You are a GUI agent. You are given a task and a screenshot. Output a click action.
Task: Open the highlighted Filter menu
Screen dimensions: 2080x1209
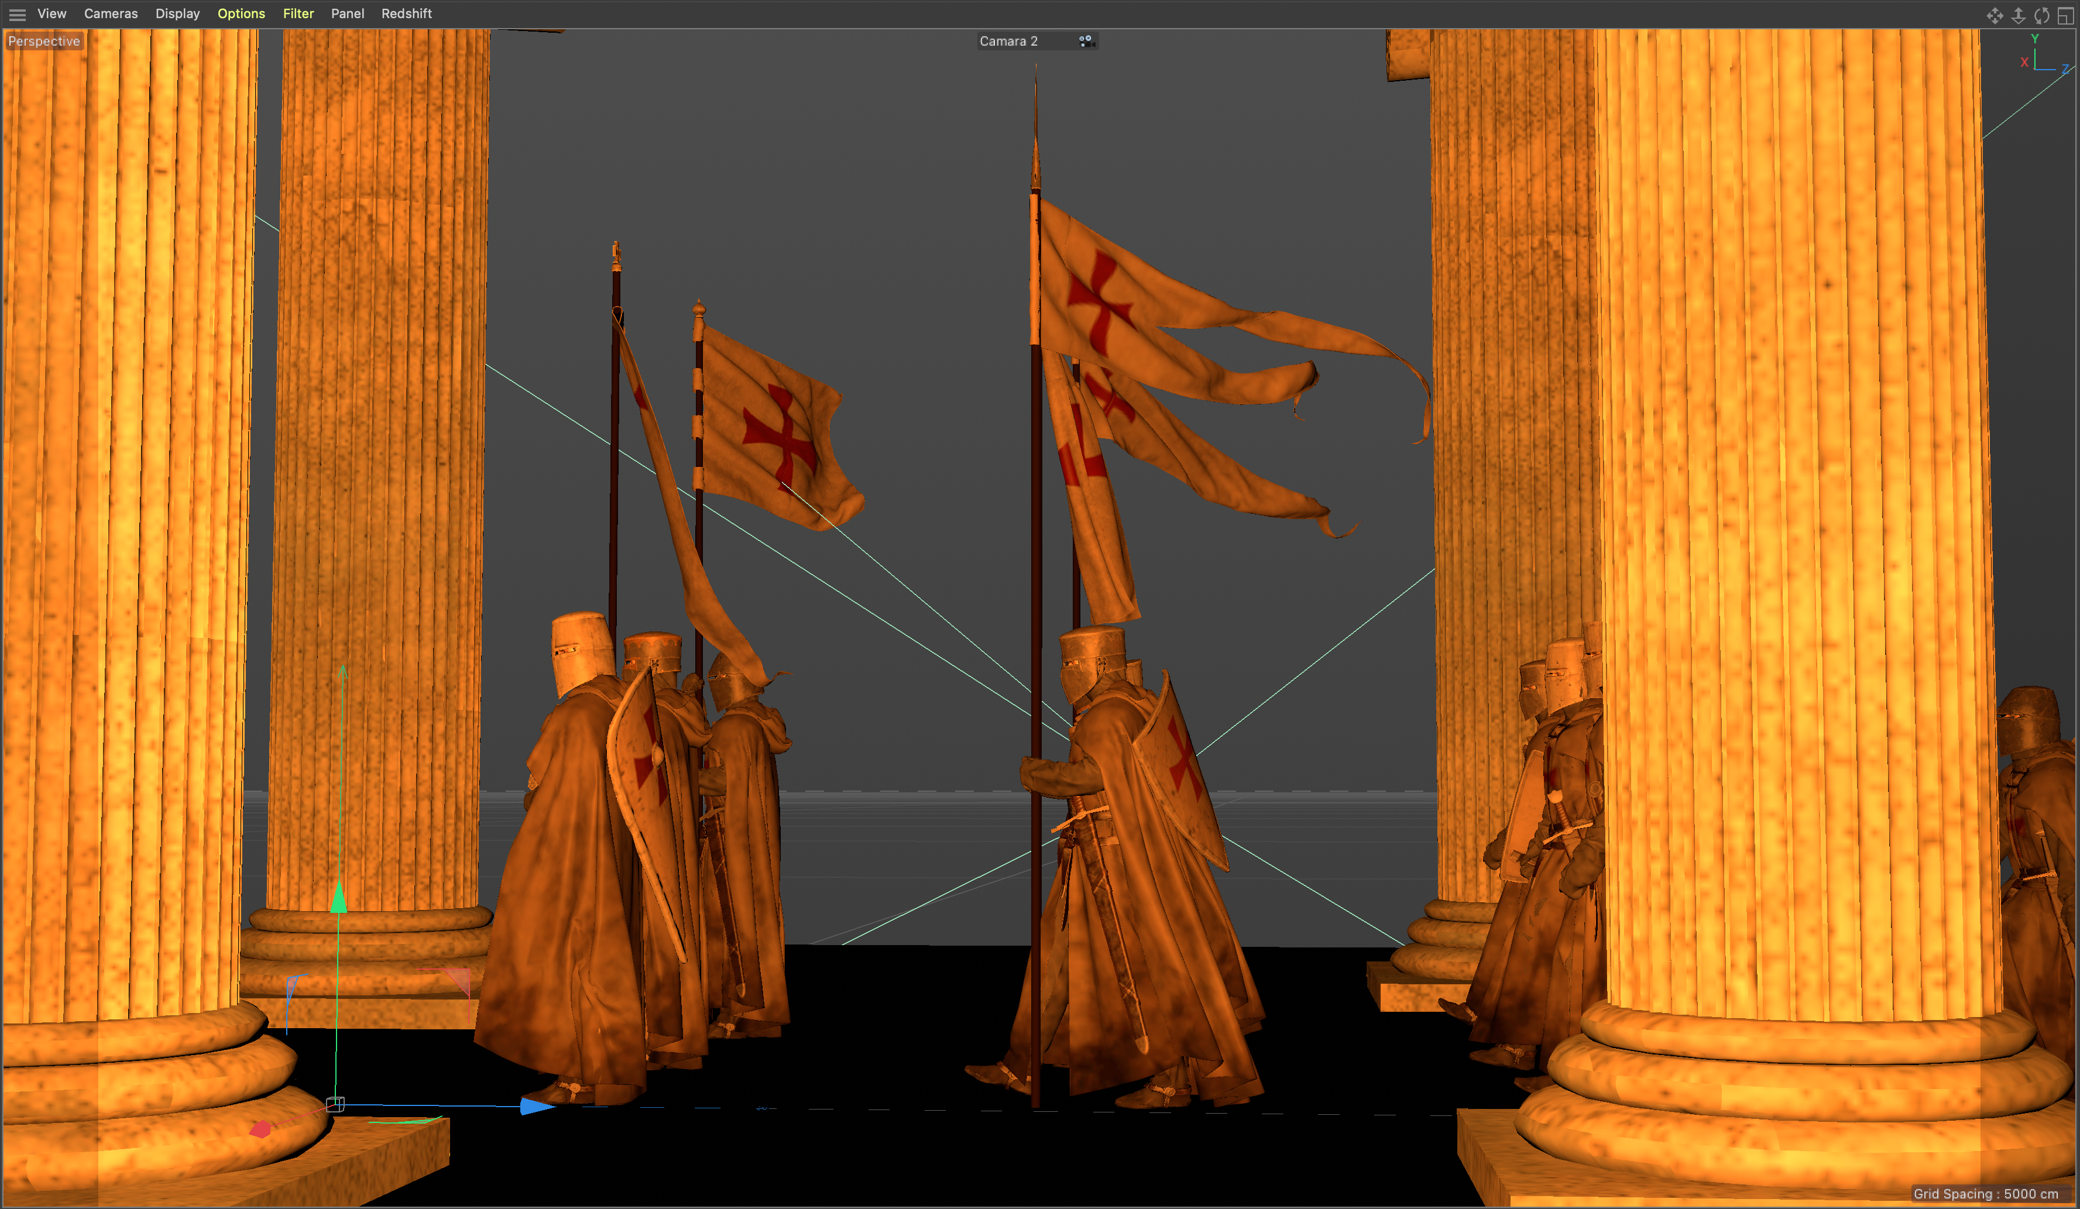tap(298, 14)
